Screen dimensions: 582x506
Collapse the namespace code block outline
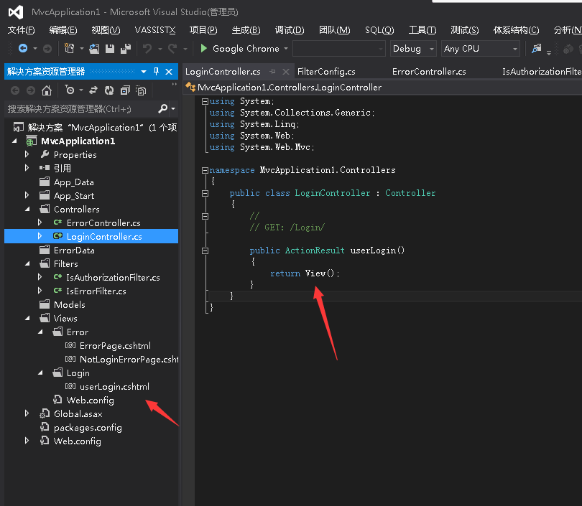(x=205, y=170)
